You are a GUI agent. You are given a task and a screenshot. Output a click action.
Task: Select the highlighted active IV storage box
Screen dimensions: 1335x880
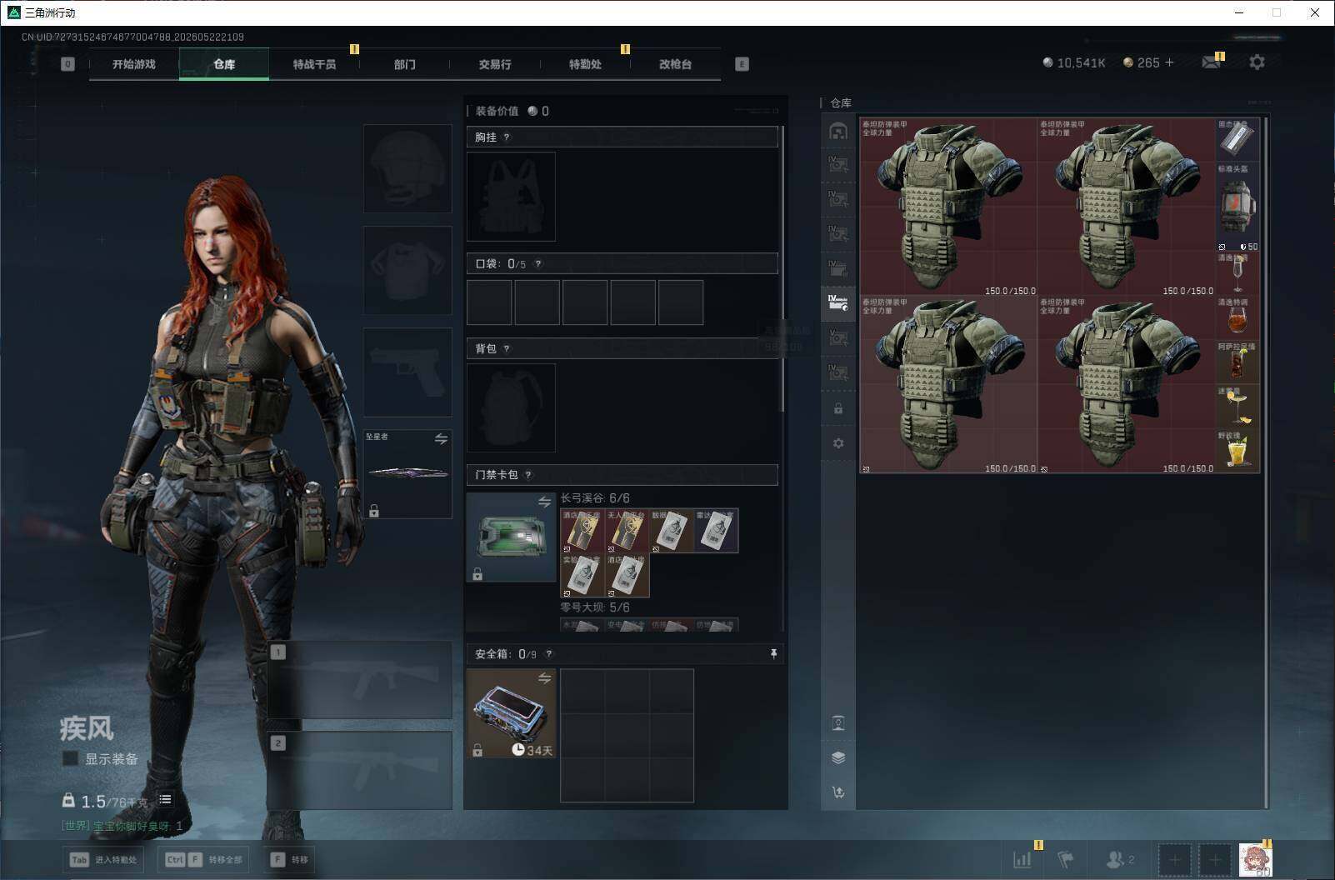tap(838, 302)
